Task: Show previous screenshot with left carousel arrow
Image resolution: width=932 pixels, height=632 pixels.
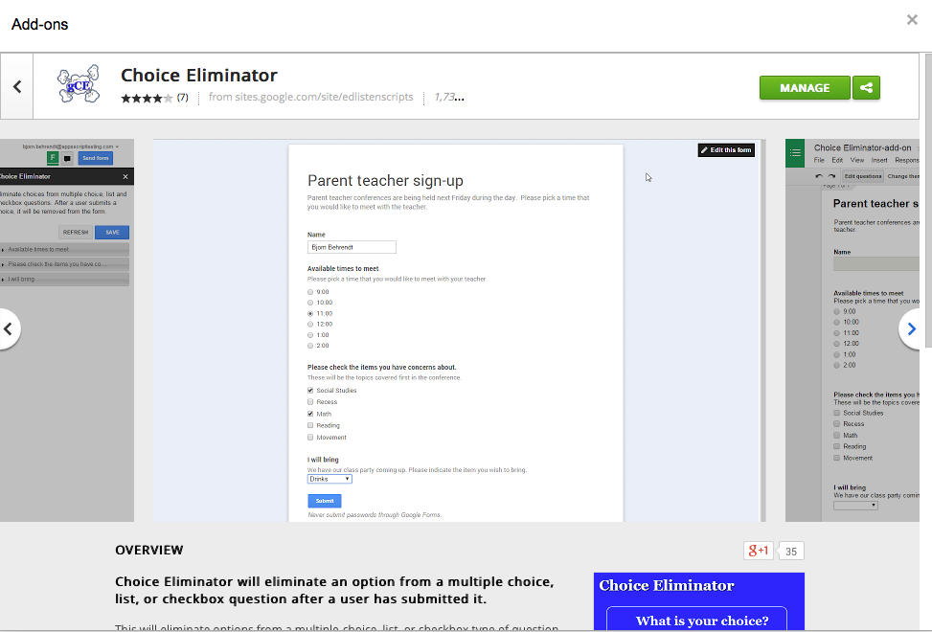Action: 9,328
